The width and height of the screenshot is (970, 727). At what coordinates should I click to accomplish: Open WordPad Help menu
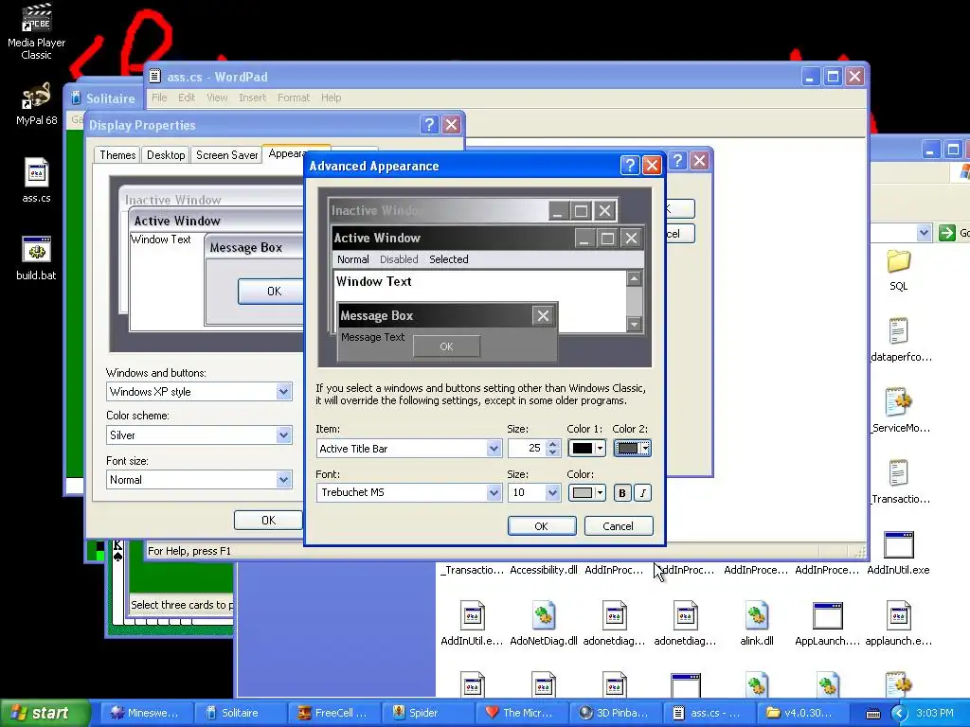click(x=331, y=98)
